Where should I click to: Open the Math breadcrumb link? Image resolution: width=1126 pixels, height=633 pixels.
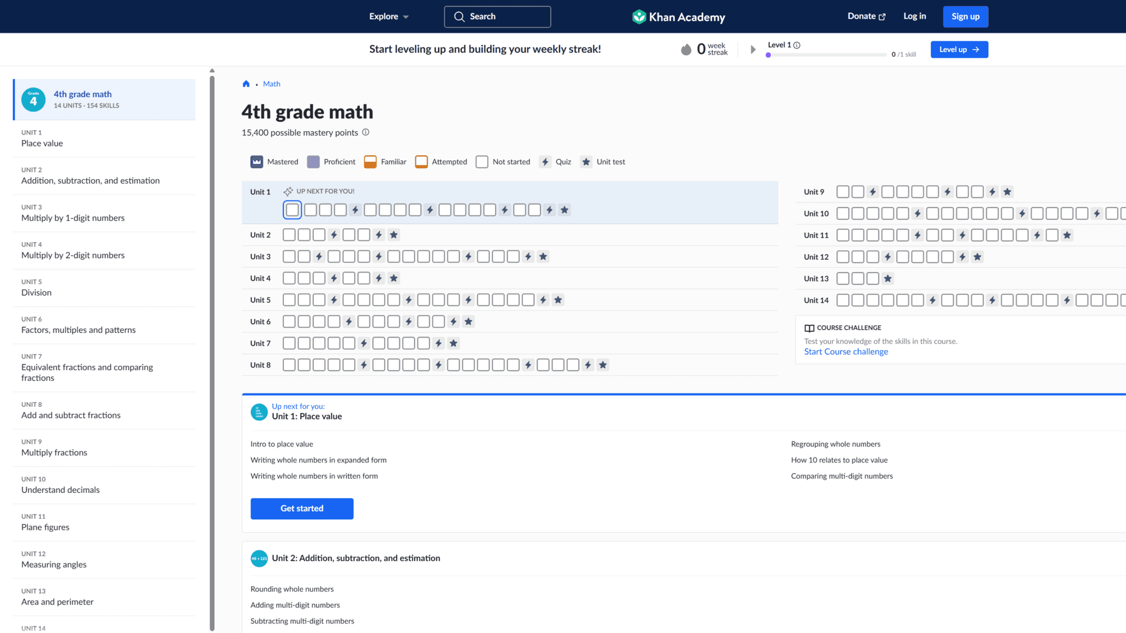click(x=272, y=84)
